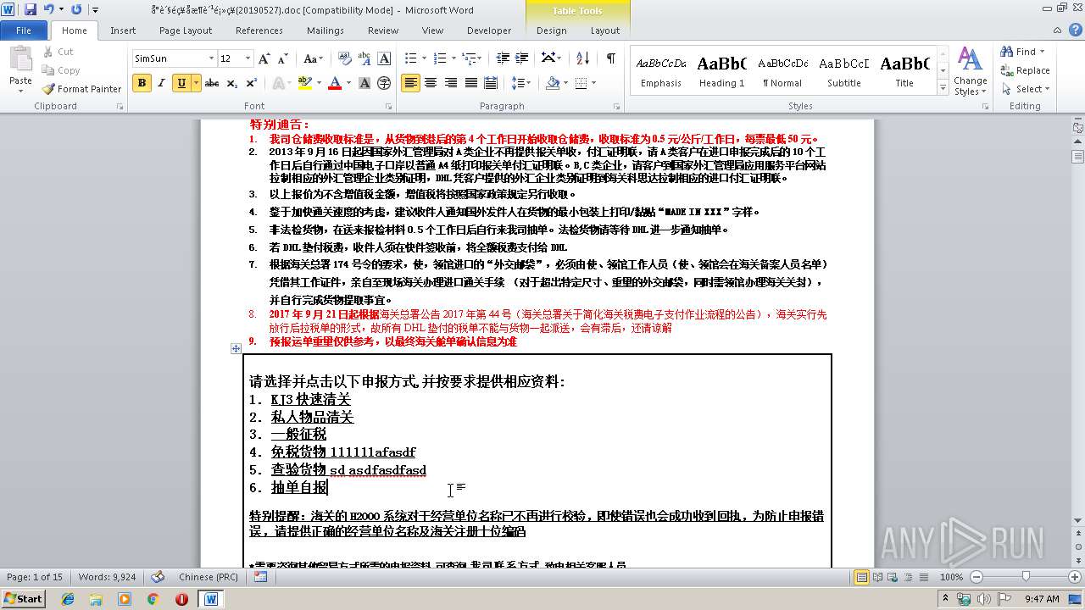Open the Change Styles menu
Screen dimensions: 1085x610
pos(970,72)
